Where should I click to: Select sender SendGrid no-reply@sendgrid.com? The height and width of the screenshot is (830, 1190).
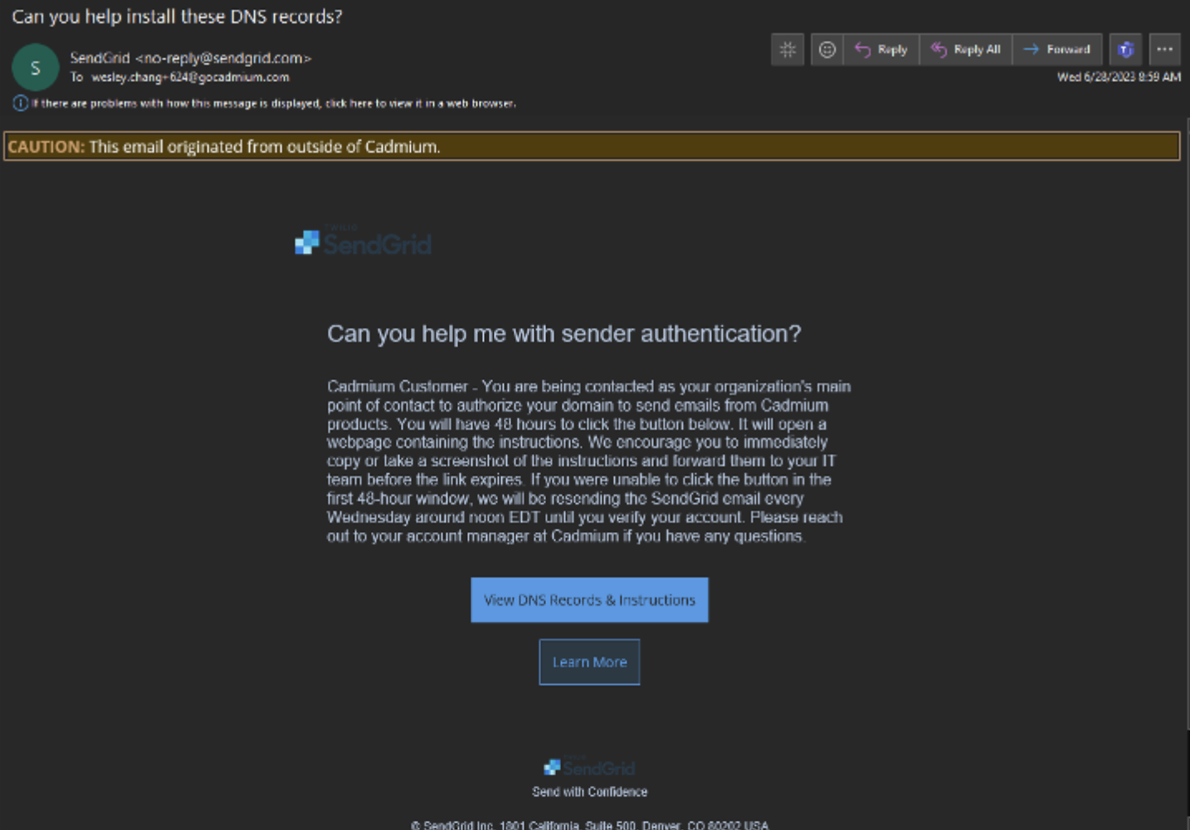tap(191, 58)
